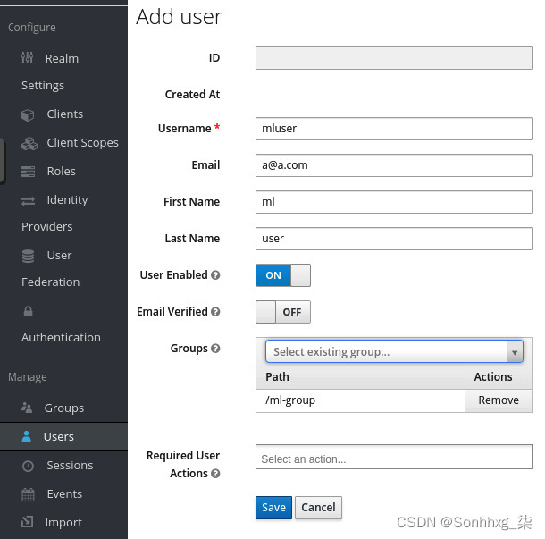545x539 pixels.
Task: Click the Email field with a@a.com
Action: coord(394,165)
